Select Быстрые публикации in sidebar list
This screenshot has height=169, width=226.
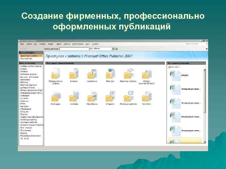coord(29,77)
